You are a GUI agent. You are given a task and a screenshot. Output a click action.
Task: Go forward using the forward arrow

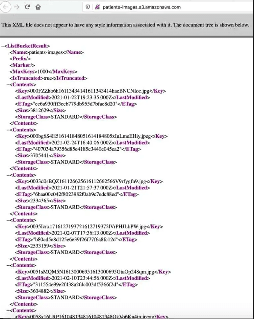[x=17, y=7]
